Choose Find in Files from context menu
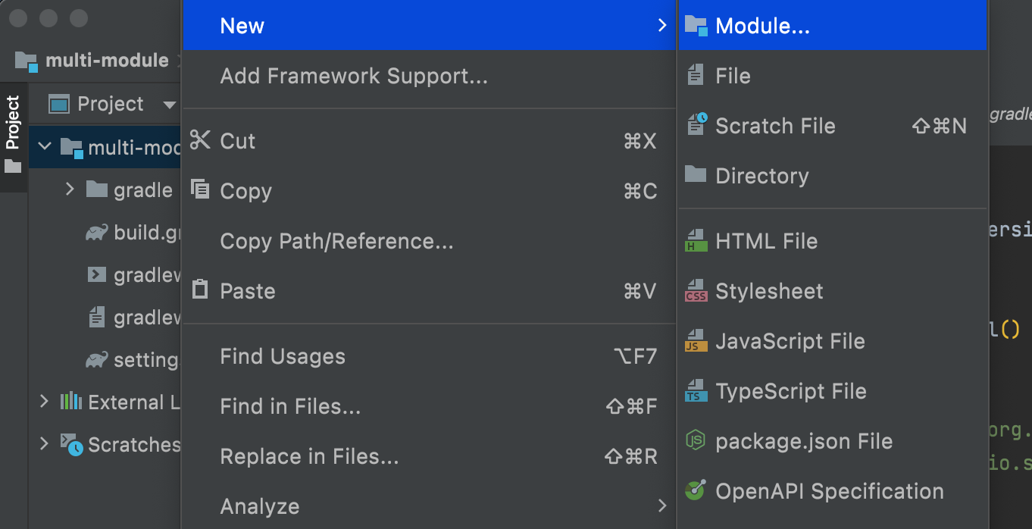 290,407
